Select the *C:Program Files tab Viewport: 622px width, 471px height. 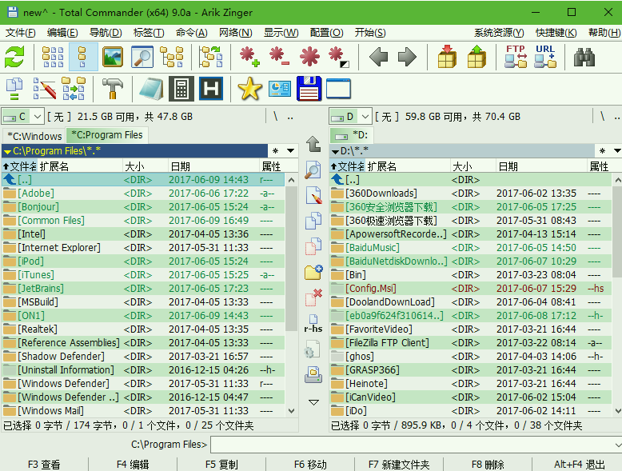[107, 135]
